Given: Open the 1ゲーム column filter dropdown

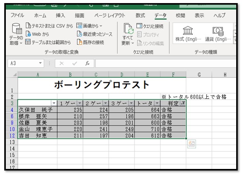Looking at the screenshot, I should click(x=80, y=103).
